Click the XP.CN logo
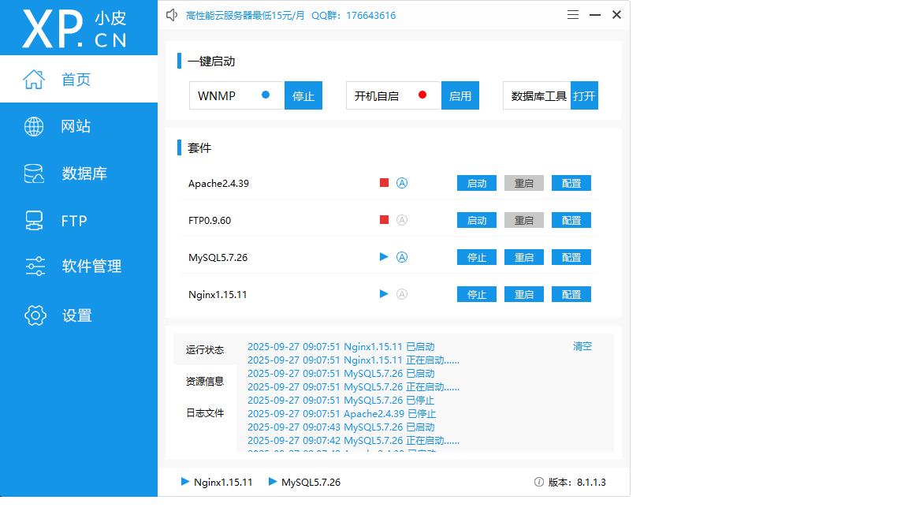Viewport: 908px width, 511px height. pyautogui.click(x=75, y=29)
